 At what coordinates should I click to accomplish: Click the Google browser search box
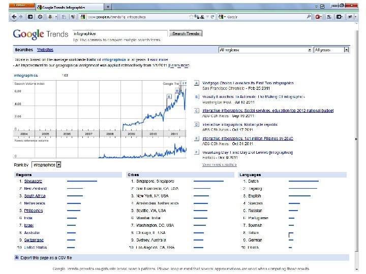point(266,17)
